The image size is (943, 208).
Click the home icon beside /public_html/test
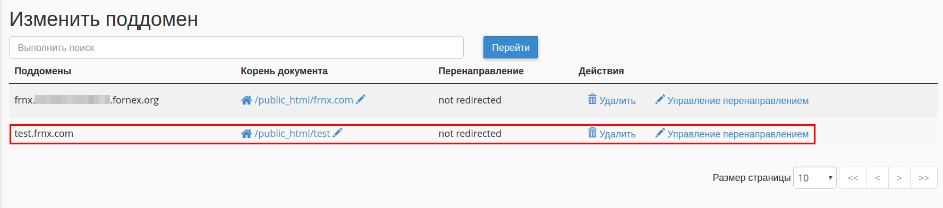click(x=246, y=134)
